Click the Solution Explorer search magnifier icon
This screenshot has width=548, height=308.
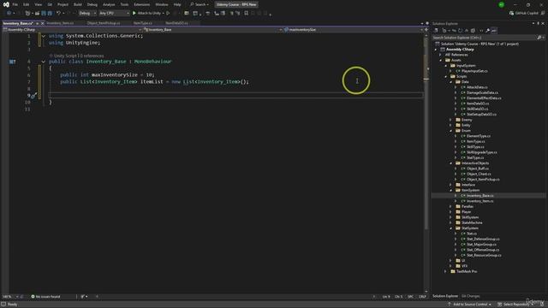tap(539, 38)
